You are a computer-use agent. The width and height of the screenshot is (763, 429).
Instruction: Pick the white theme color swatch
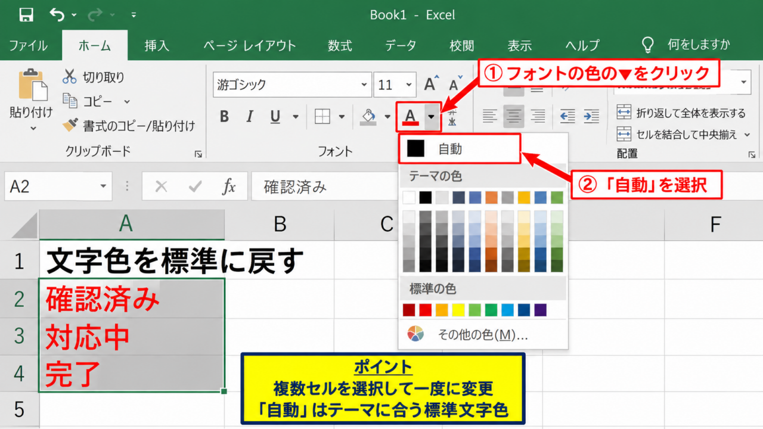click(x=409, y=197)
